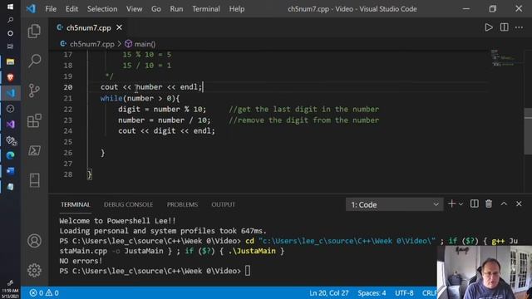Screen dimensions: 532x299
Task: Open the Run menu
Action: click(176, 9)
